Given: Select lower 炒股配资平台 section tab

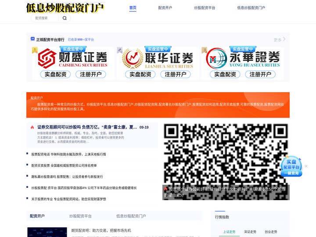Looking at the screenshot, I should (80, 216).
